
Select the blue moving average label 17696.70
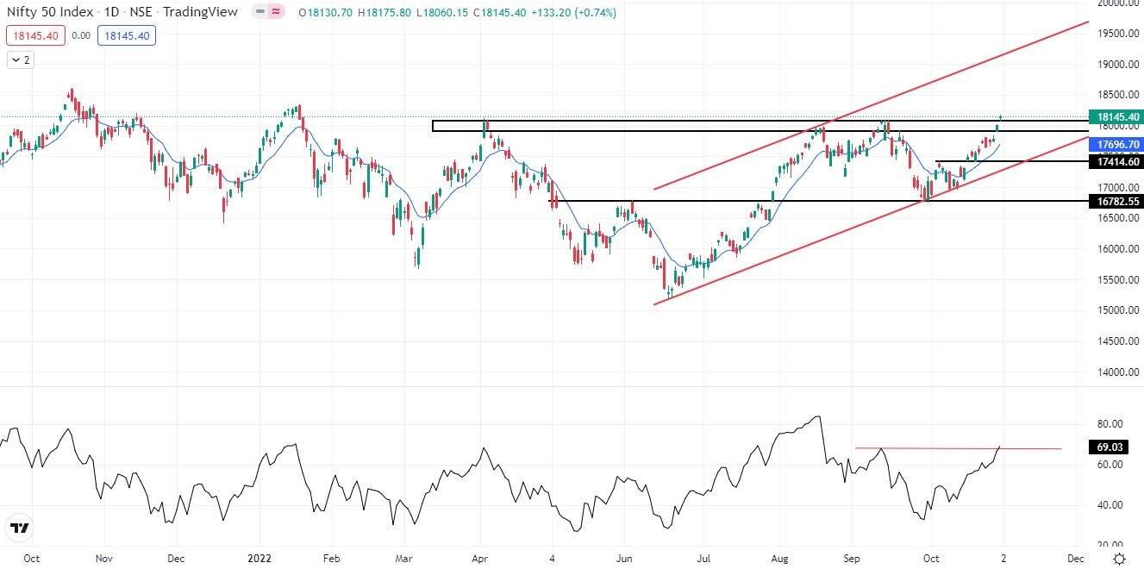(x=1116, y=145)
